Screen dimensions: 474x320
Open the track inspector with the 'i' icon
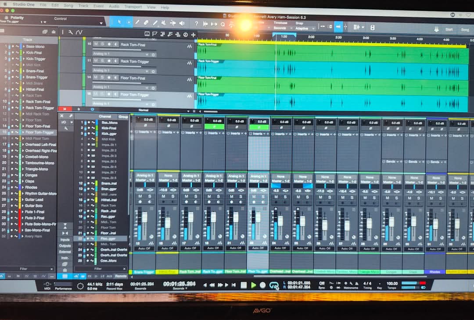[63, 32]
